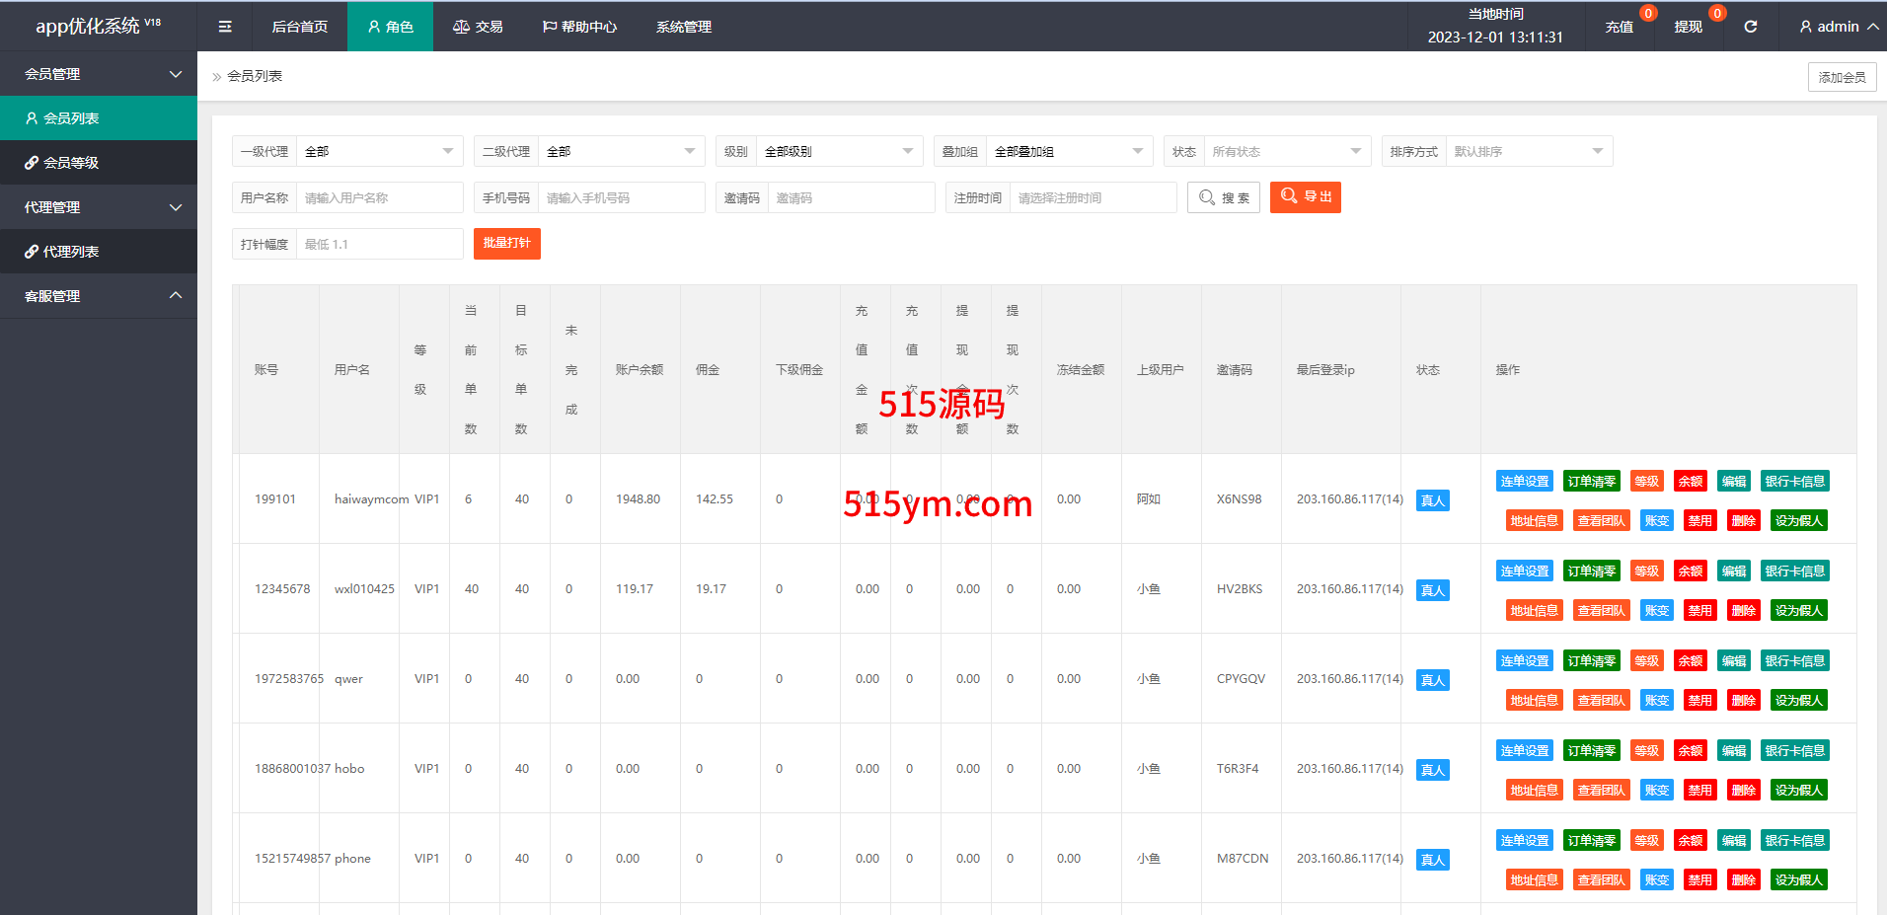Switch to the 交易 top menu
The height and width of the screenshot is (915, 1887).
478,27
